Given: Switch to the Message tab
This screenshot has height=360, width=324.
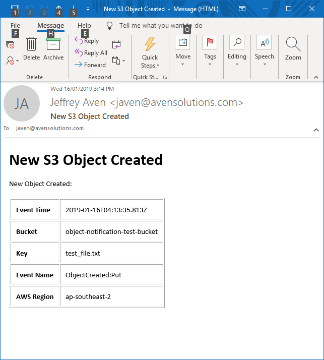Looking at the screenshot, I should (x=51, y=26).
